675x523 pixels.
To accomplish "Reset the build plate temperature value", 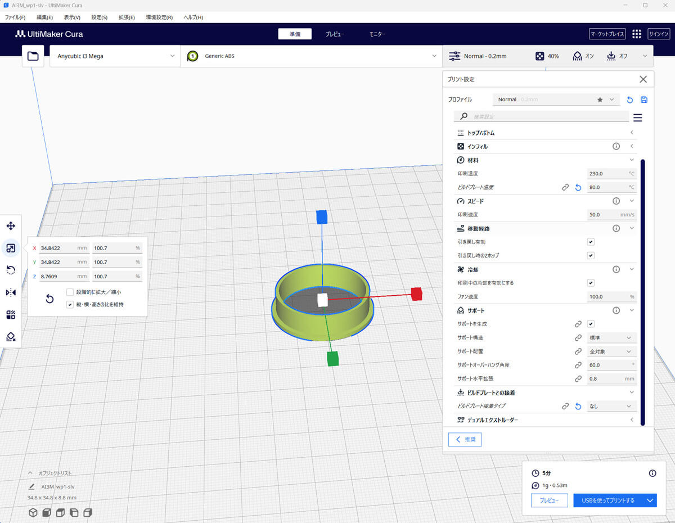I will (578, 187).
